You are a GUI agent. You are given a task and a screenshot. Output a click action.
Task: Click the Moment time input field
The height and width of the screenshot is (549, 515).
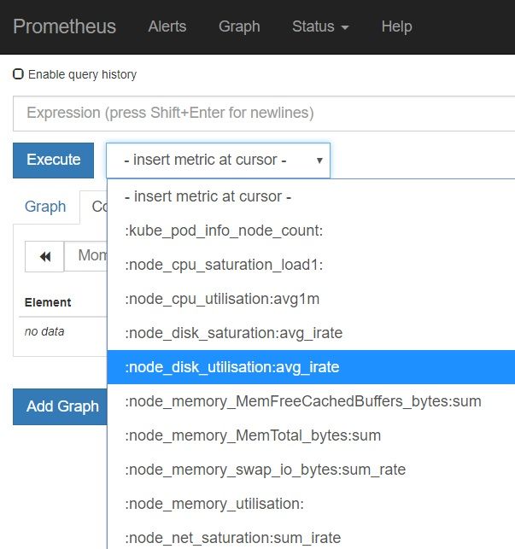coord(85,256)
